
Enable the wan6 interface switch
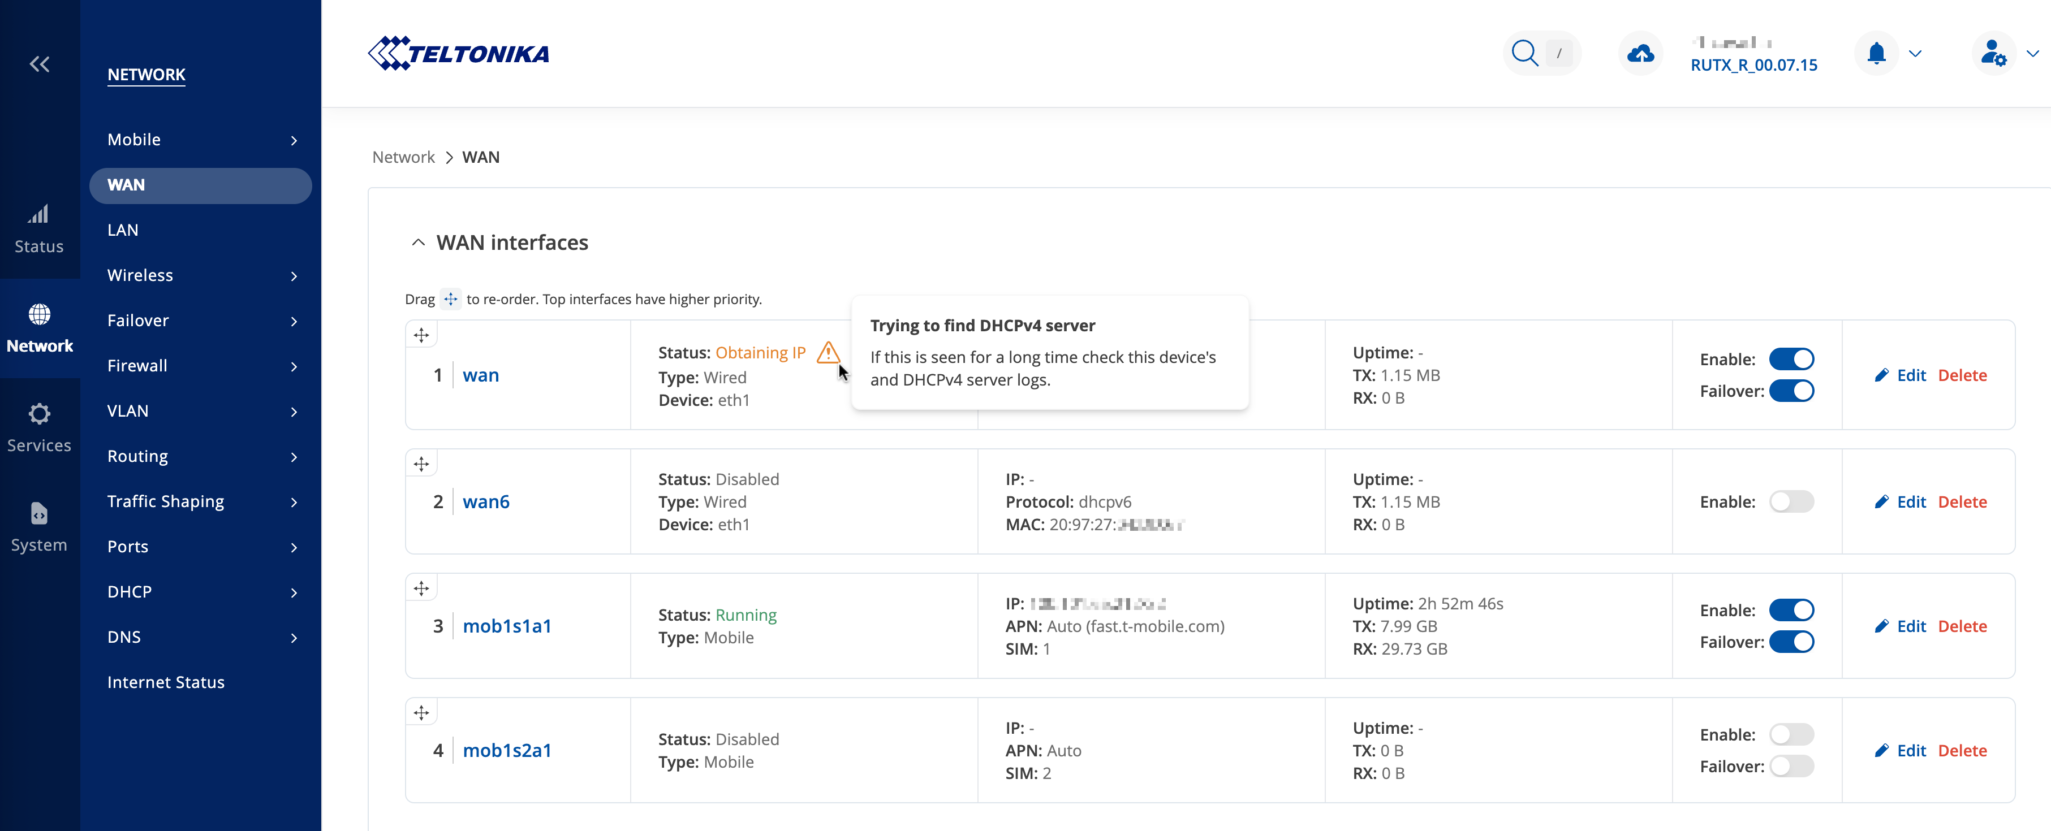[1791, 501]
